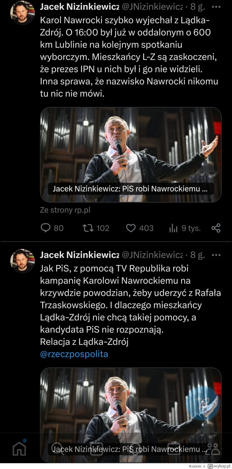The image size is (232, 469).
Task: View analytics showing 9 tys. views
Action: coord(173,228)
